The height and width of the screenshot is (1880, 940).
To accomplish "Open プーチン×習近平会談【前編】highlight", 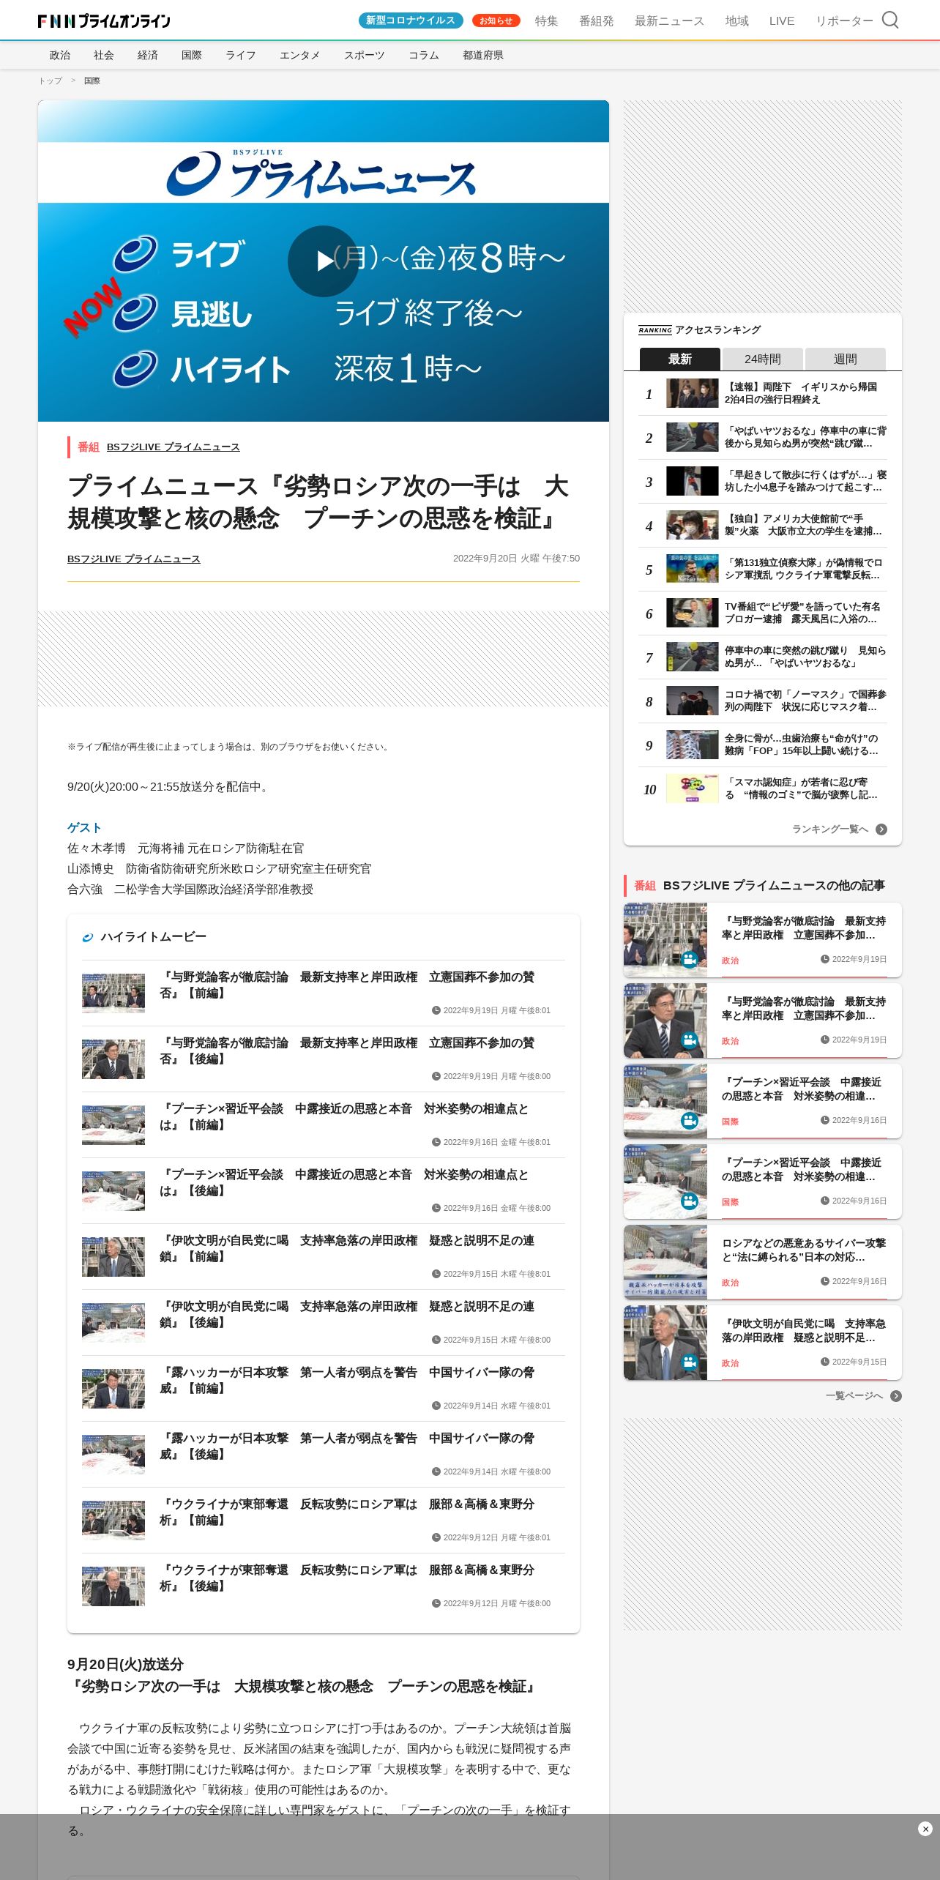I will click(324, 1124).
